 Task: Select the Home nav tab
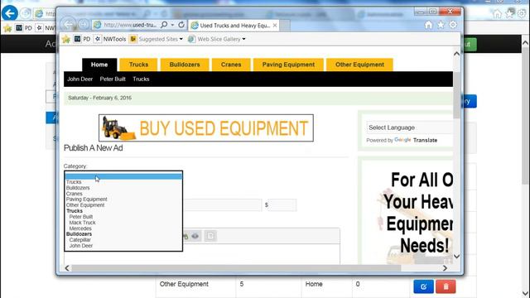pyautogui.click(x=99, y=65)
